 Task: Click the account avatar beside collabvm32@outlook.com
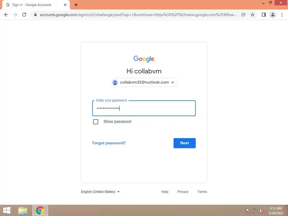click(x=115, y=82)
